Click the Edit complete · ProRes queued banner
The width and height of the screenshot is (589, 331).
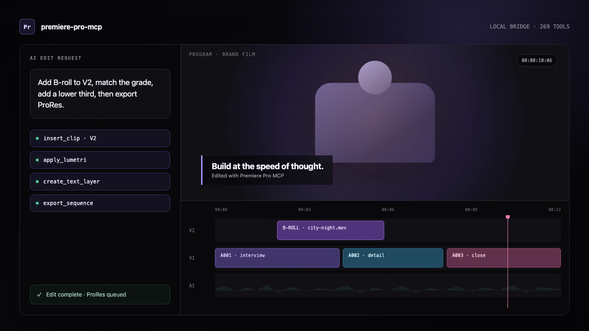tap(100, 295)
